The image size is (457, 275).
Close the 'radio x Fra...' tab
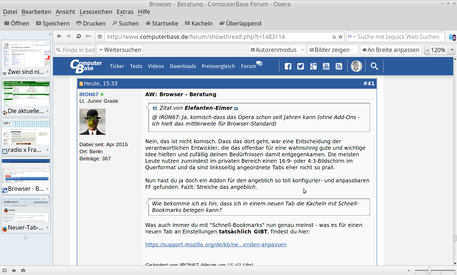tap(47, 150)
